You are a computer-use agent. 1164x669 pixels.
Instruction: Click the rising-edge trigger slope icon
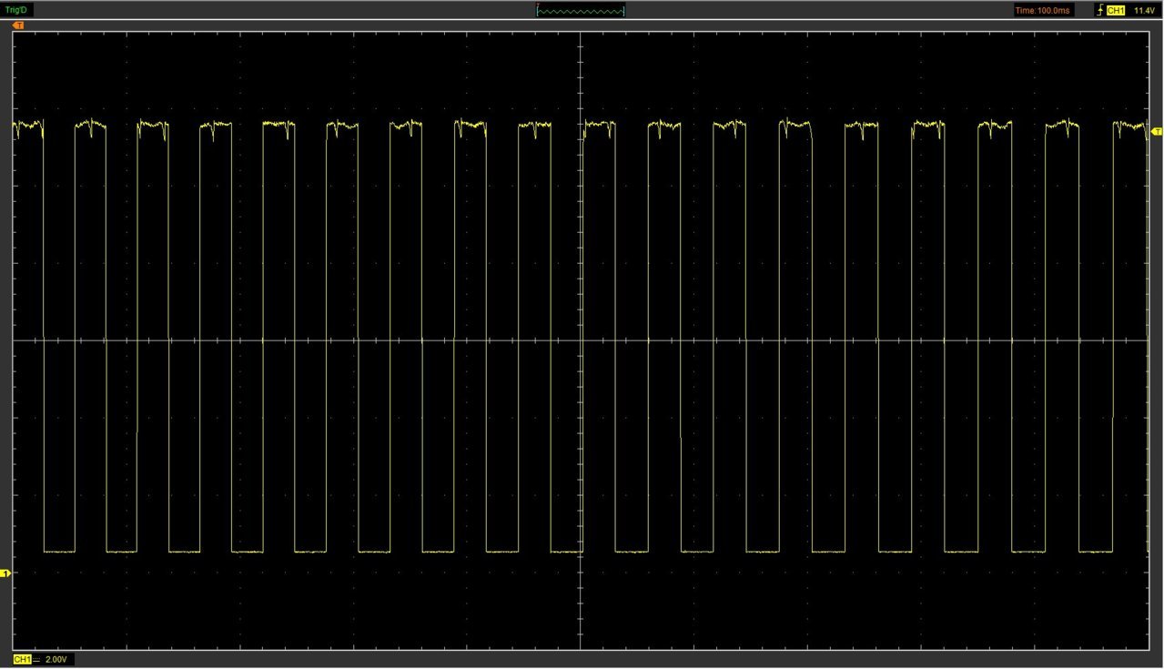1099,10
